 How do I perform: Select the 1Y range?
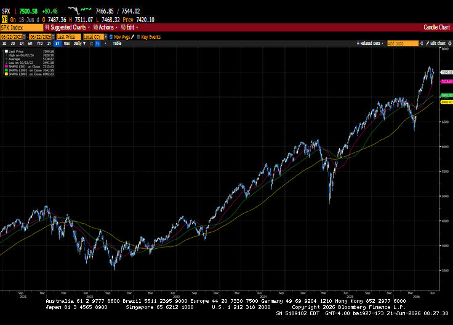pyautogui.click(x=49, y=44)
